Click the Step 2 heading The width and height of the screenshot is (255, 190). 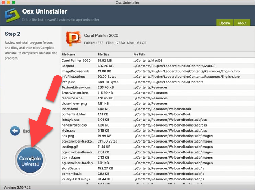tap(12, 34)
